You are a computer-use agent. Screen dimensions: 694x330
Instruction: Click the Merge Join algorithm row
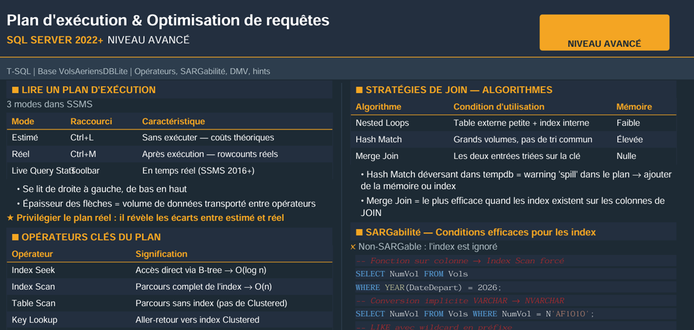point(513,156)
